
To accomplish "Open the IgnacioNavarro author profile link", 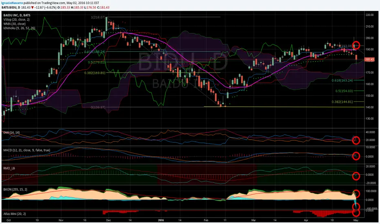I will point(13,3).
